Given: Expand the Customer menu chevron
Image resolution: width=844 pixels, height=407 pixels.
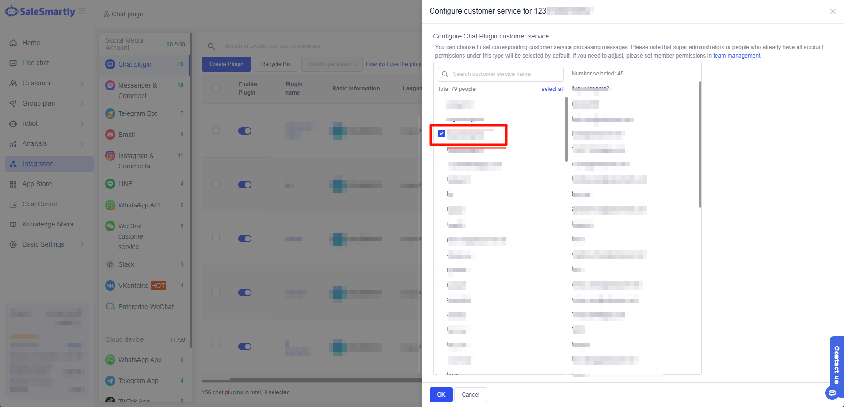Looking at the screenshot, I should (82, 83).
